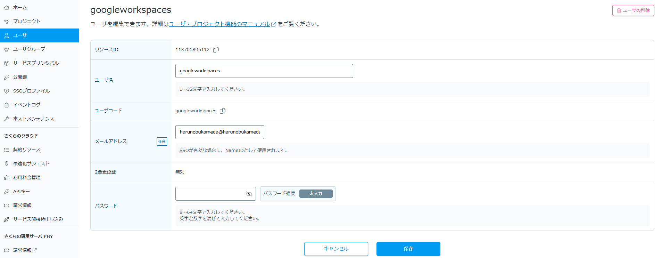655x258 pixels.
Task: Click hint 英字と数字を混ぜて入力してください。
Action: pos(220,219)
